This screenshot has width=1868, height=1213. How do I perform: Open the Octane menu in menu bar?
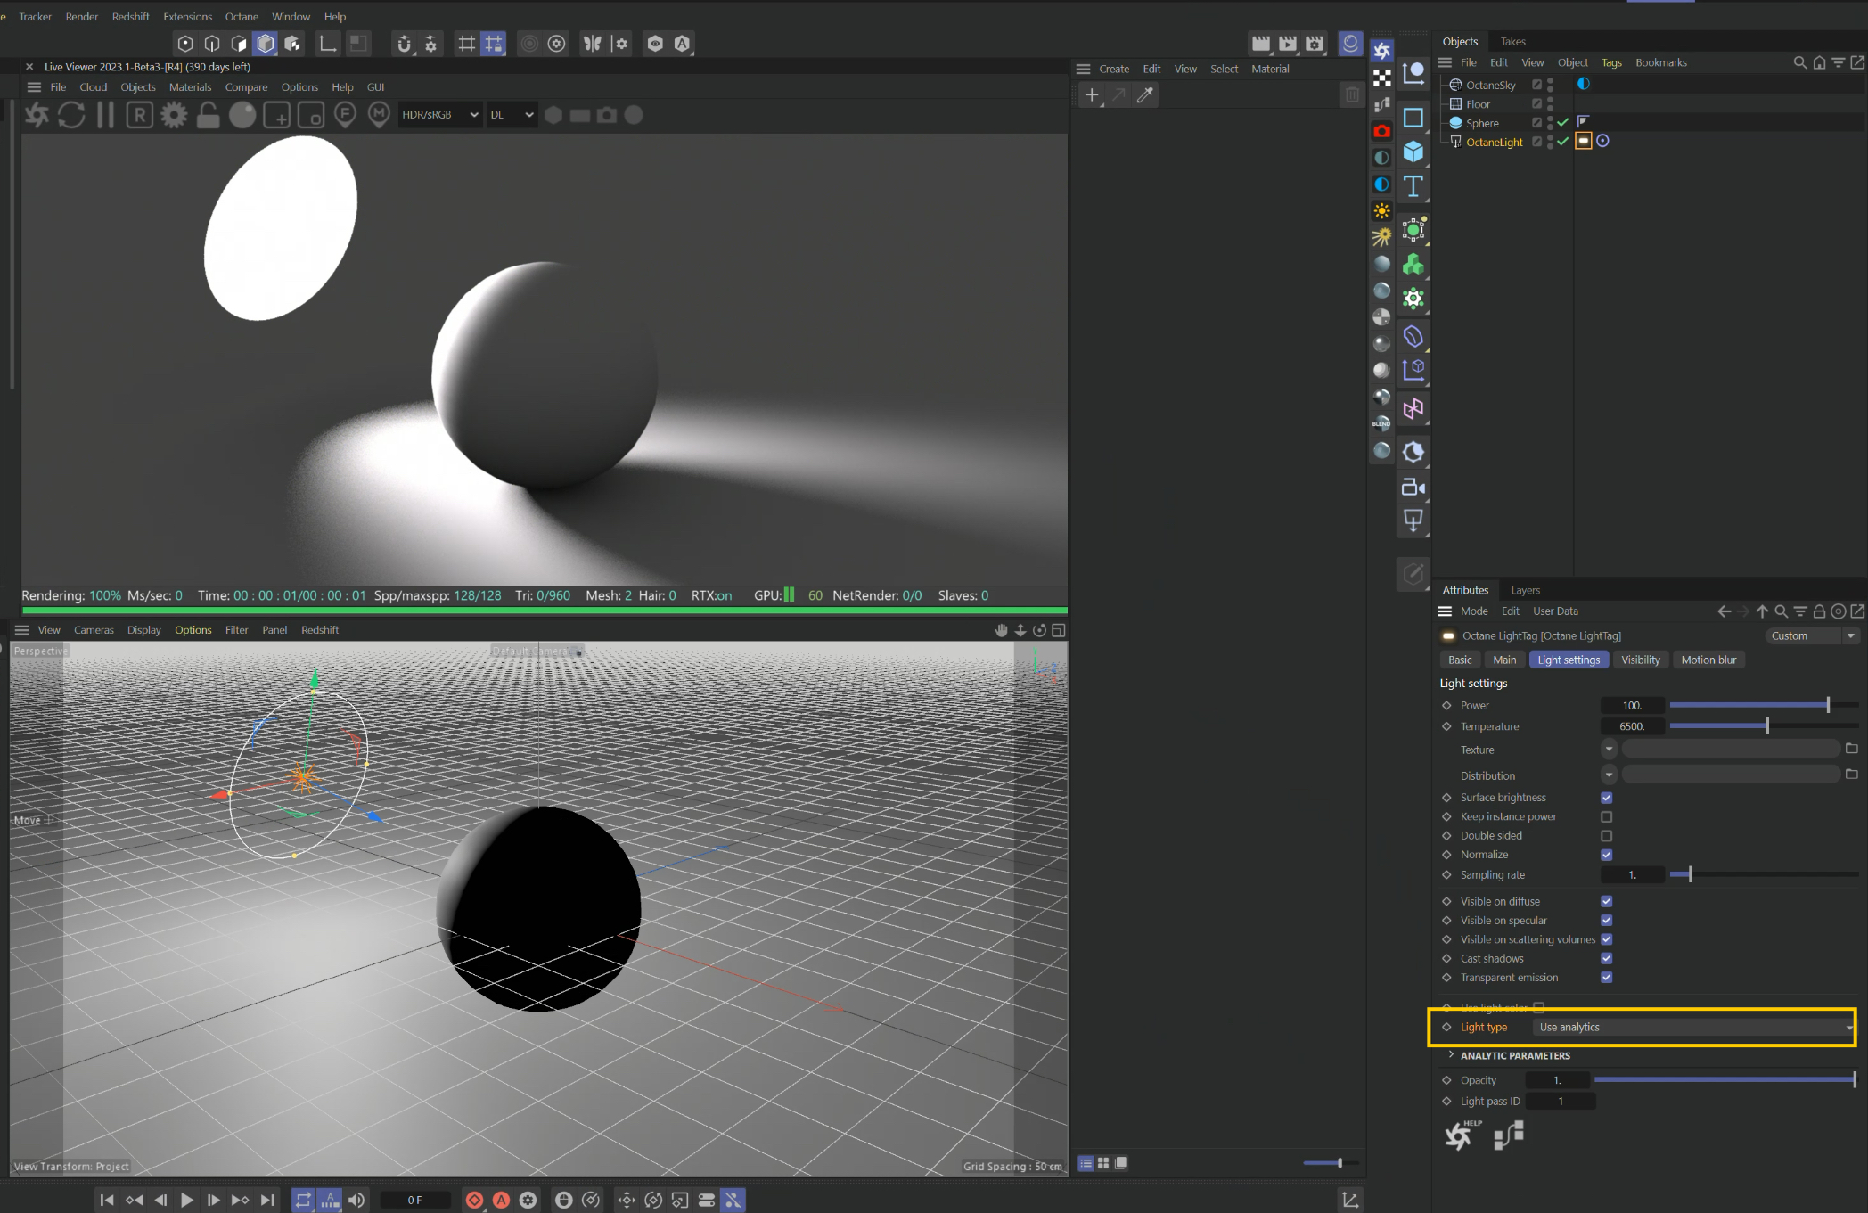coord(242,17)
